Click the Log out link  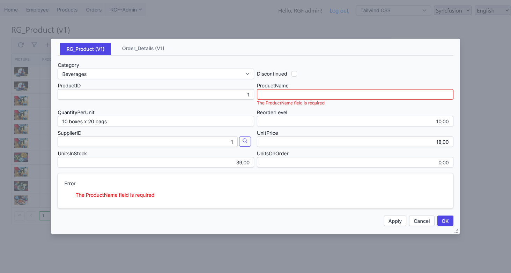pos(339,11)
